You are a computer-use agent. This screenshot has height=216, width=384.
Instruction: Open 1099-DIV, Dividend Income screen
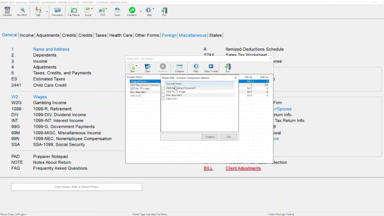point(59,115)
